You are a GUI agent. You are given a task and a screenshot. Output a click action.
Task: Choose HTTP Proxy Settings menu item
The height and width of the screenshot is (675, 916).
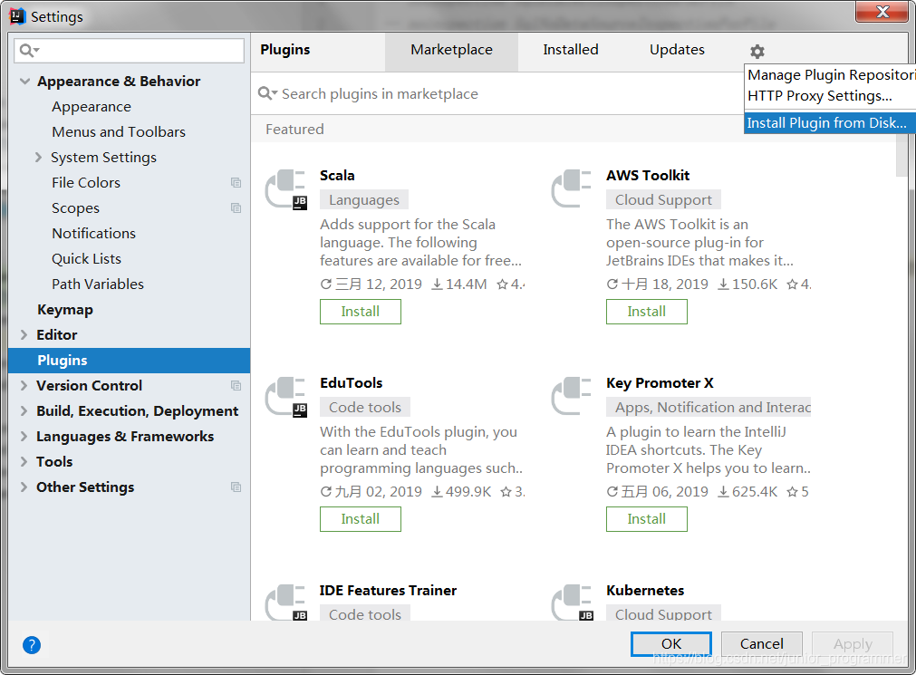(x=830, y=96)
